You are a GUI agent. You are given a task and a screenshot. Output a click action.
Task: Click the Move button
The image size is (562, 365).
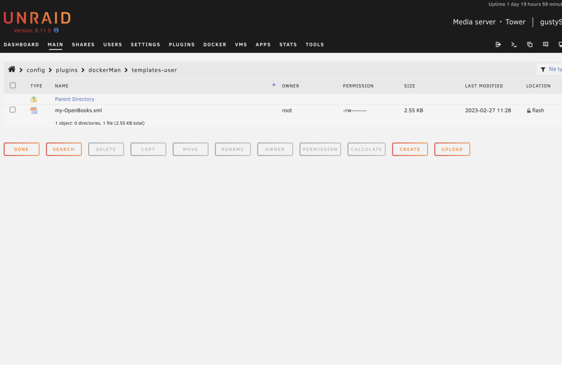[191, 149]
